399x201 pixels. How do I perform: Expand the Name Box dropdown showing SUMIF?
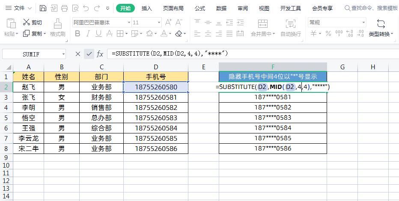(63, 54)
